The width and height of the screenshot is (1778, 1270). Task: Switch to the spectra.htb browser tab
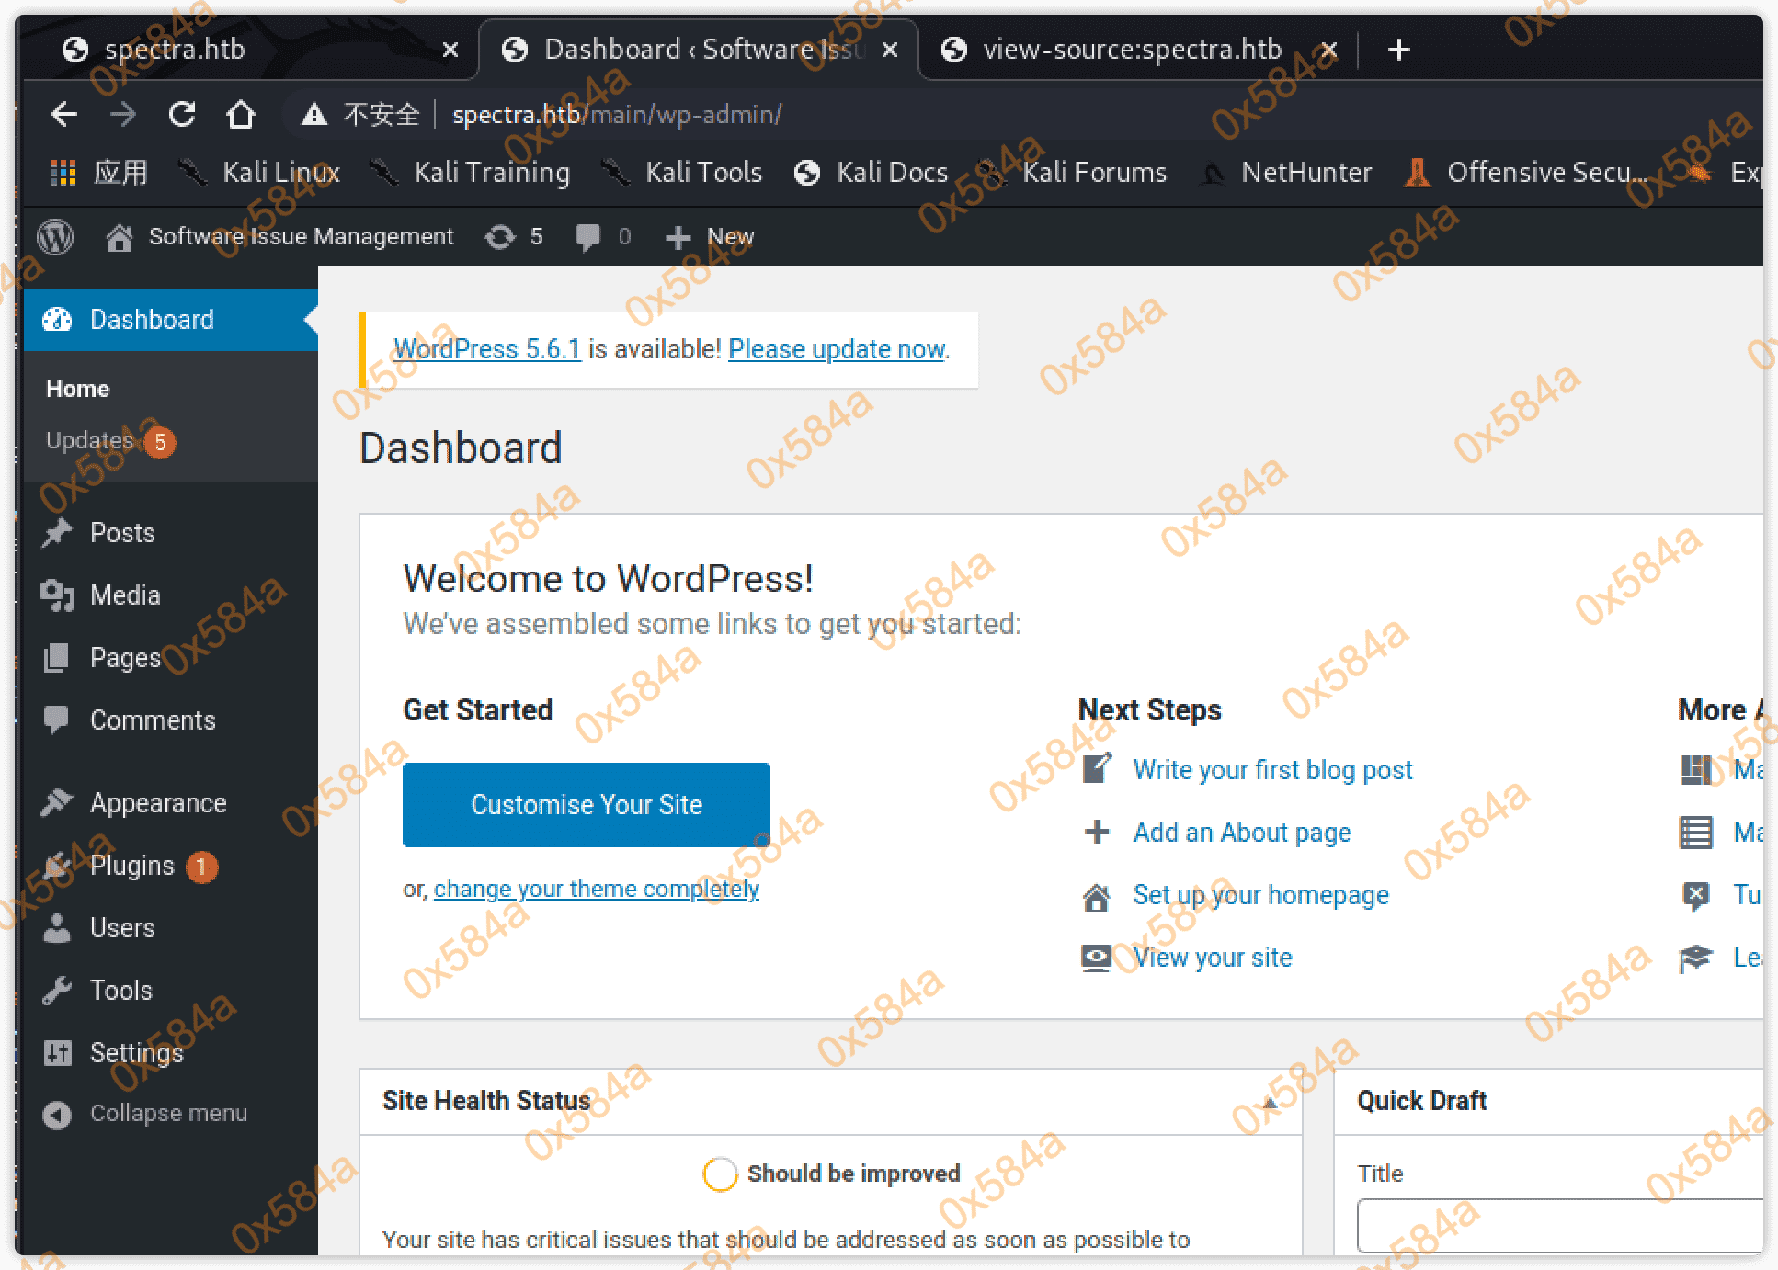[x=175, y=50]
